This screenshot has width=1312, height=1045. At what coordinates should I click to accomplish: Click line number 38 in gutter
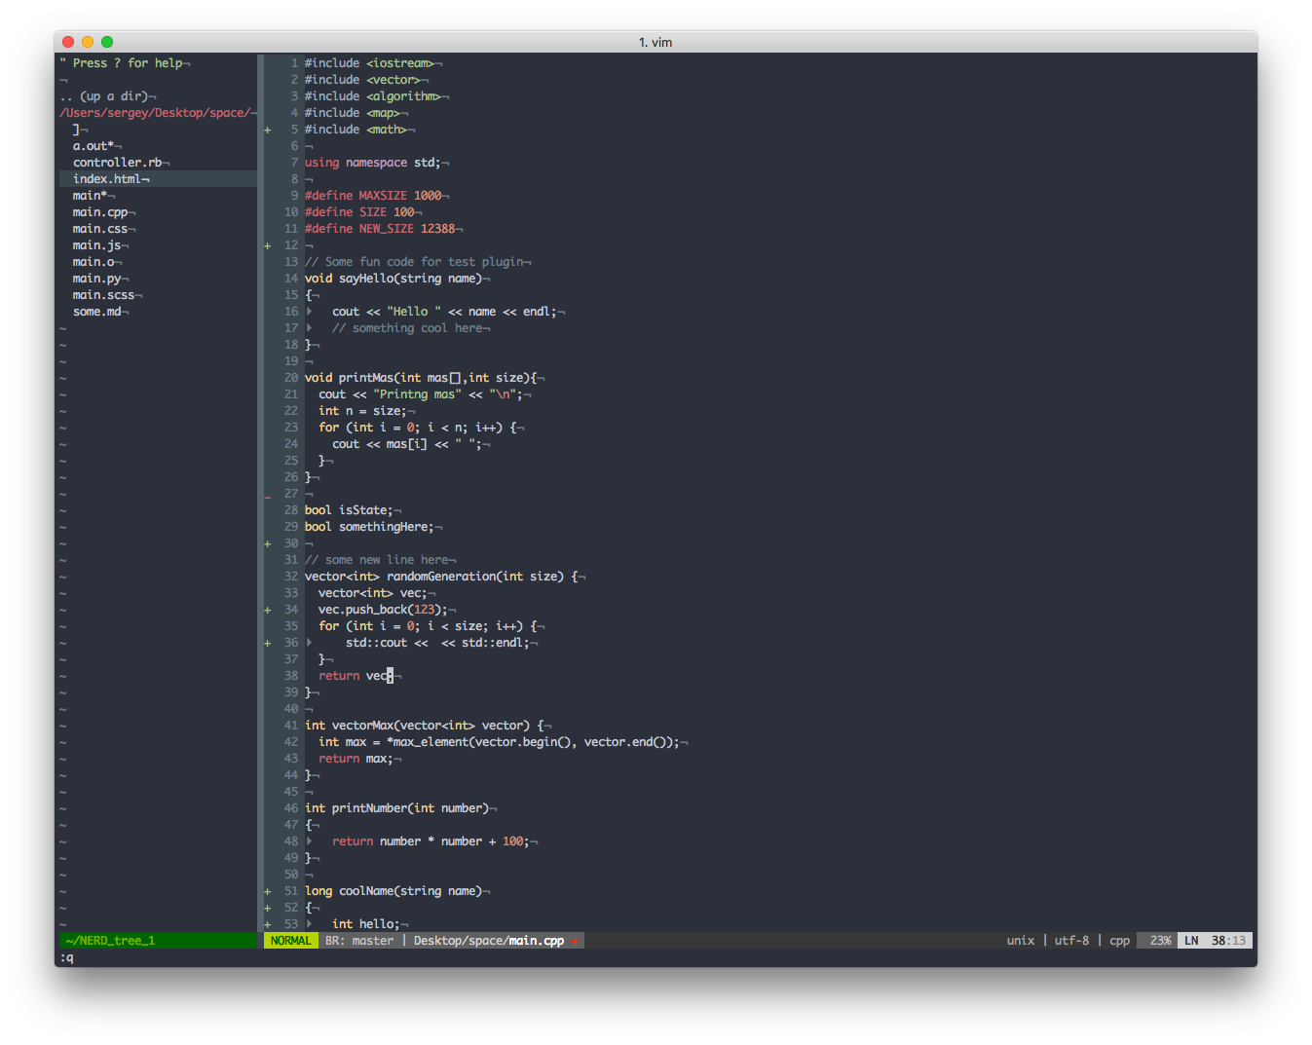291,676
